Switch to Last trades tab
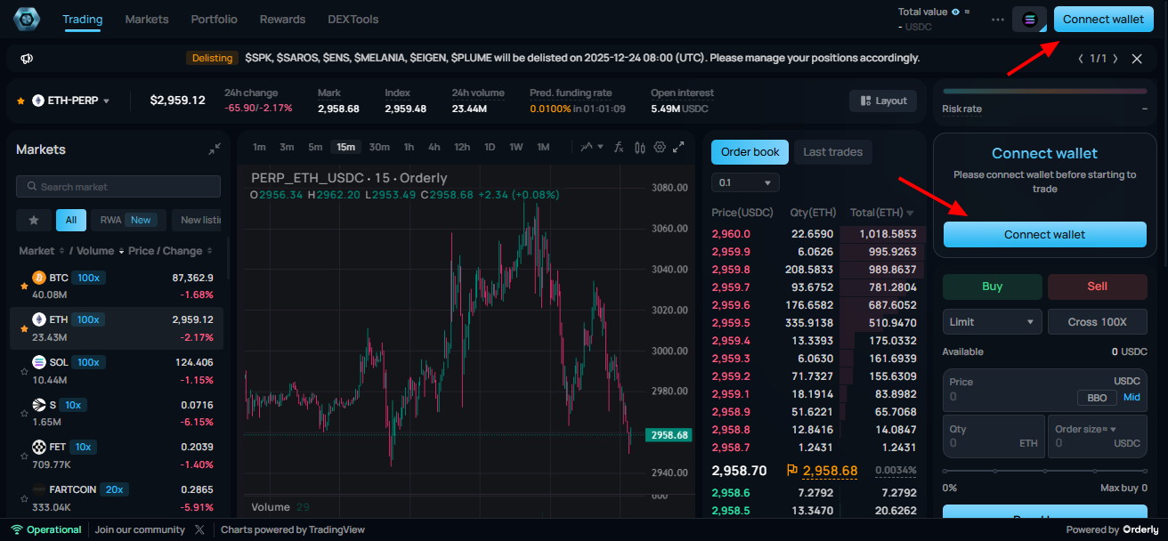 832,152
